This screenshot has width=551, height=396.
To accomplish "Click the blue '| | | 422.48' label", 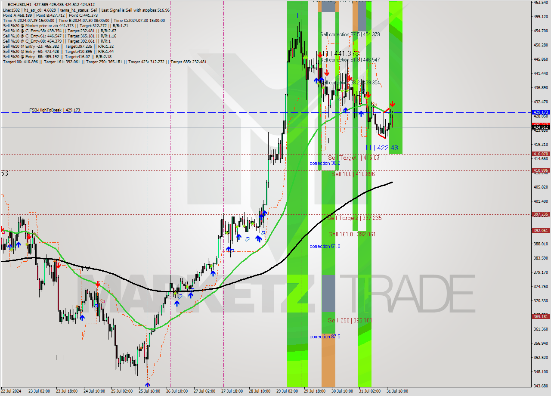I will click(382, 148).
